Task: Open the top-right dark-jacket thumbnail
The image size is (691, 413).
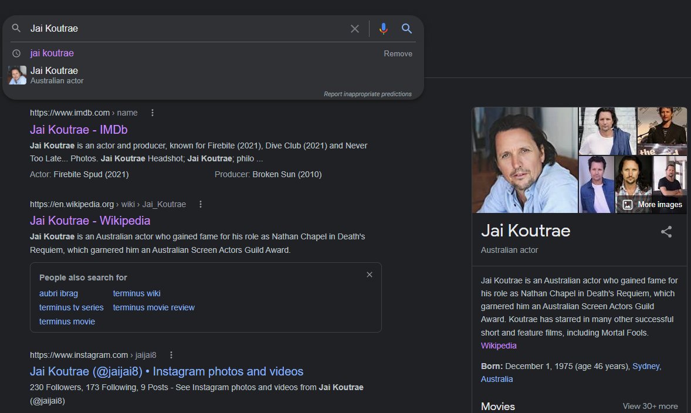Action: click(662, 131)
